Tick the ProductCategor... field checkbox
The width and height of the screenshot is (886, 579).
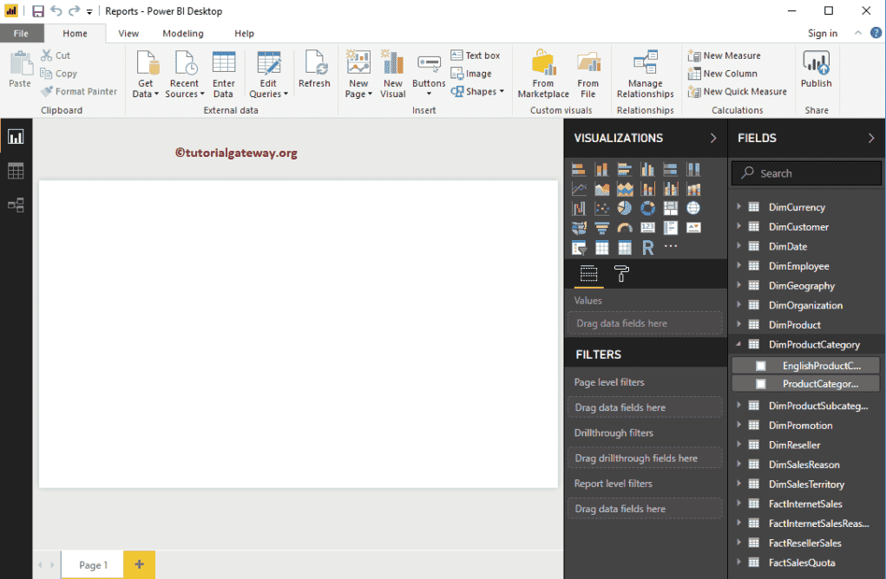coord(761,384)
